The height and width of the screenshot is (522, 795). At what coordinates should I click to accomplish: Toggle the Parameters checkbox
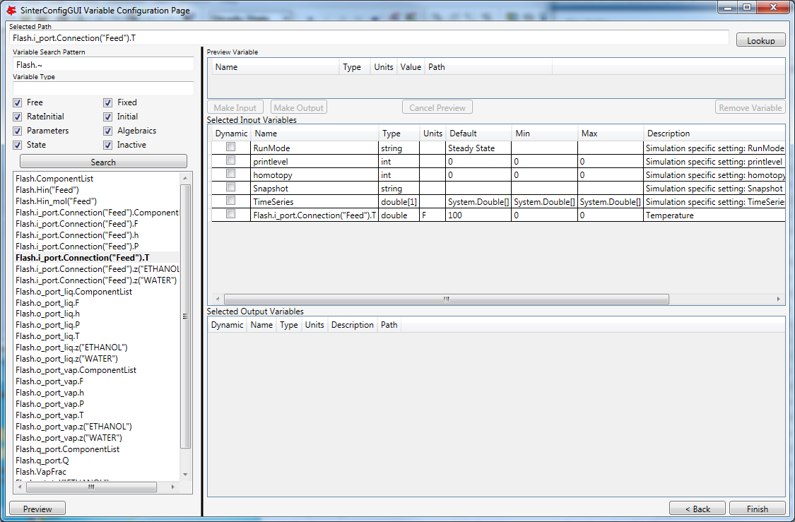click(18, 131)
